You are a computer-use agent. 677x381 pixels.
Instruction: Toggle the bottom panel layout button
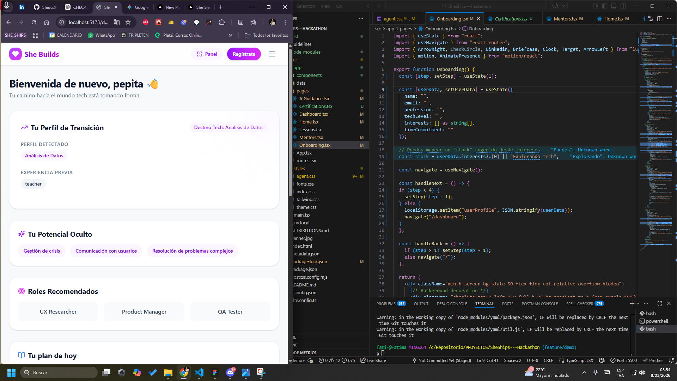614,6
